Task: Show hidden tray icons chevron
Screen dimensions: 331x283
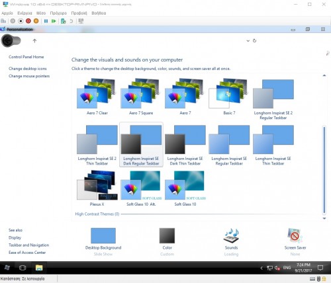Action: tap(261, 268)
